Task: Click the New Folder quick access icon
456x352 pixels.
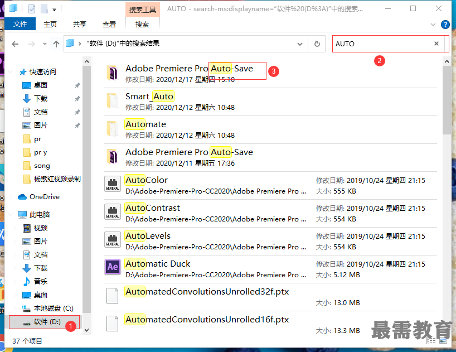Action: click(x=44, y=9)
